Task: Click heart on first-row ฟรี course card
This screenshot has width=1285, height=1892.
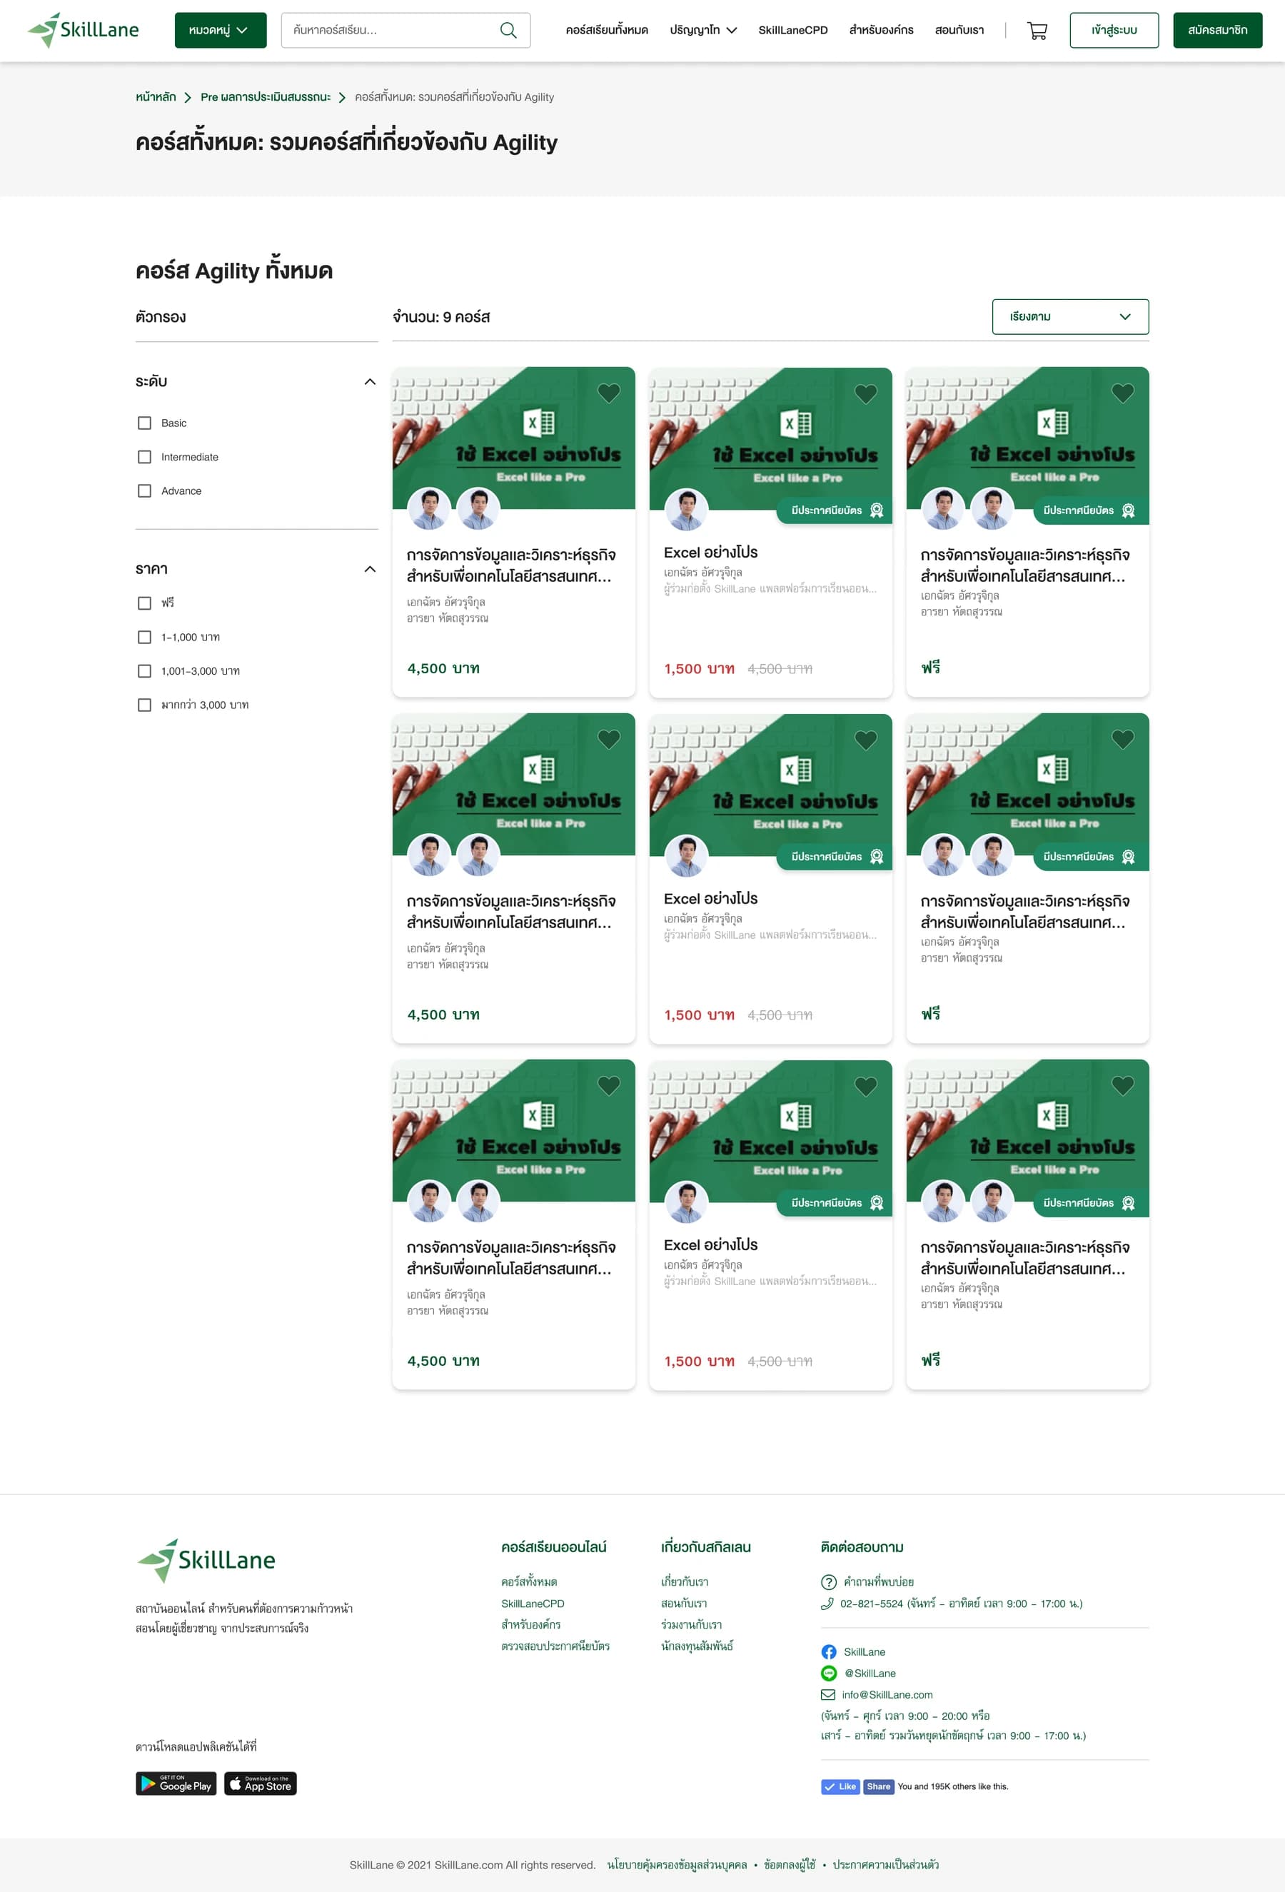Action: (1123, 393)
